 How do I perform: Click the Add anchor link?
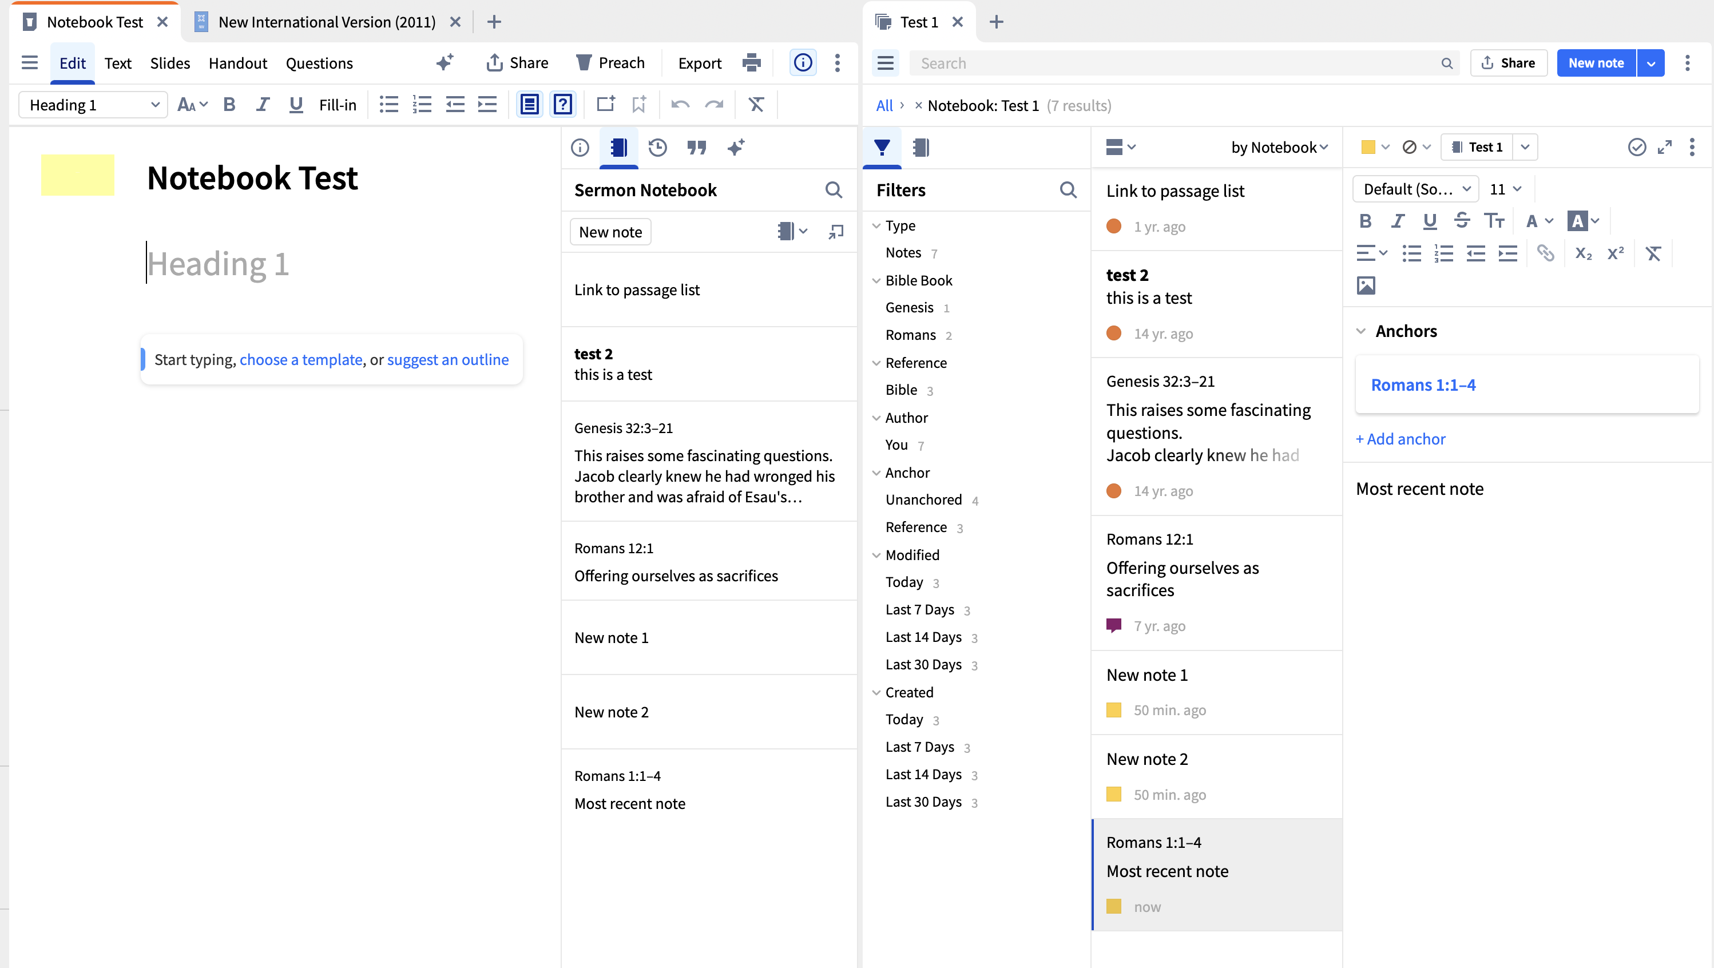1400,439
